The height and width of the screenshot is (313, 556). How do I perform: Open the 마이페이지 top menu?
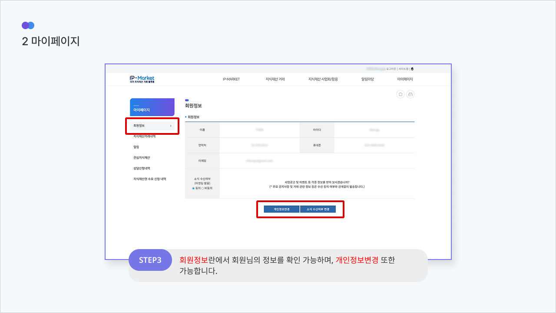click(x=405, y=79)
